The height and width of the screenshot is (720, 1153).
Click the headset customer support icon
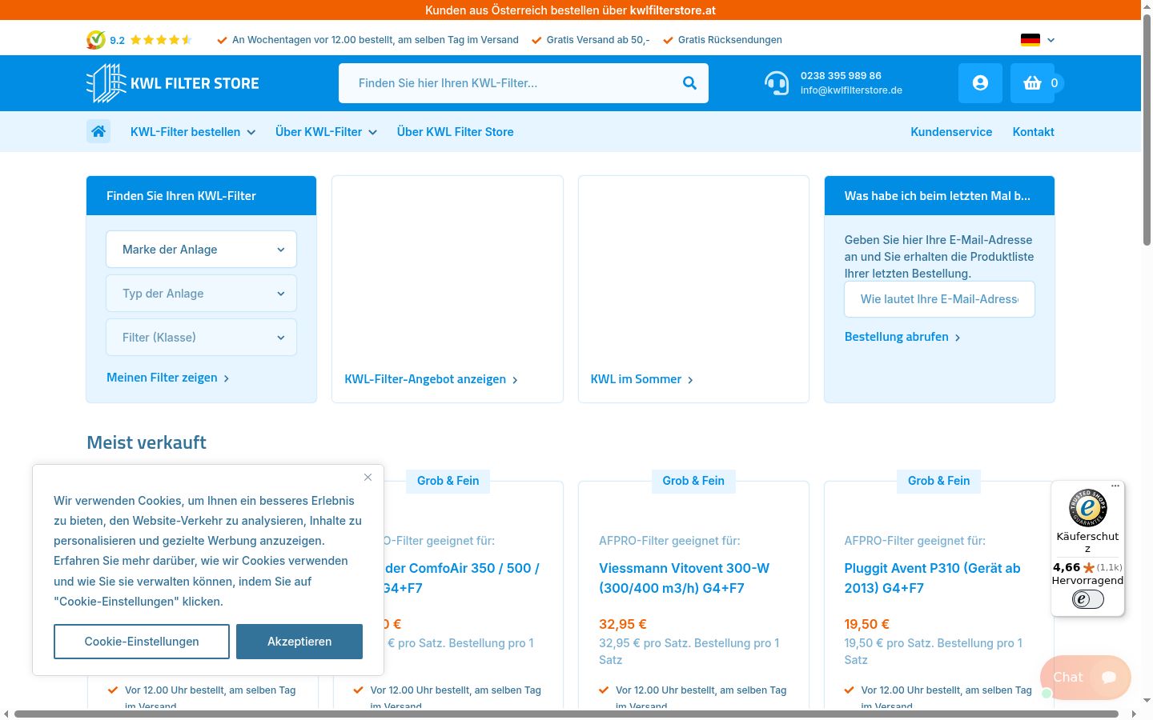click(x=777, y=83)
